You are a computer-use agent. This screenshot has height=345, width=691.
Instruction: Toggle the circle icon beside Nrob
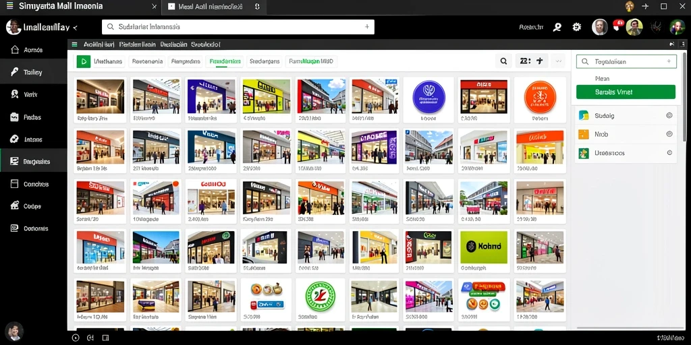pyautogui.click(x=669, y=134)
